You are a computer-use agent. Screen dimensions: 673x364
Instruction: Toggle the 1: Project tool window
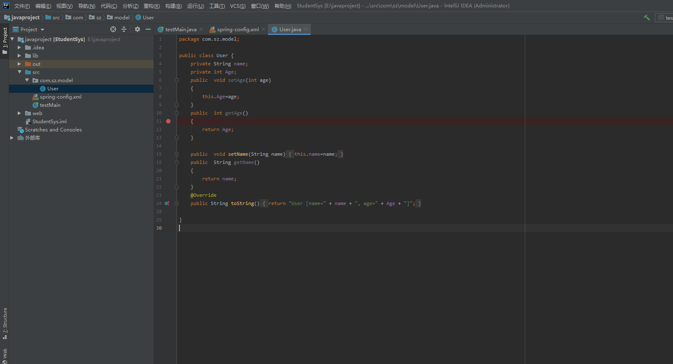[x=5, y=41]
